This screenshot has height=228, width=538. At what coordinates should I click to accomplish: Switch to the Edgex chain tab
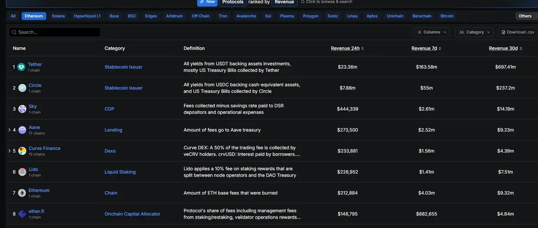click(x=151, y=16)
